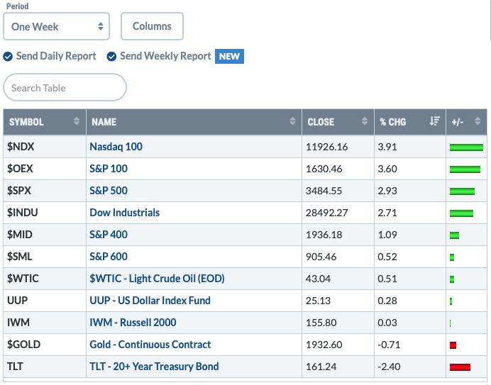The image size is (491, 385).
Task: Open the Nasdaq 100 link
Action: pyautogui.click(x=116, y=147)
